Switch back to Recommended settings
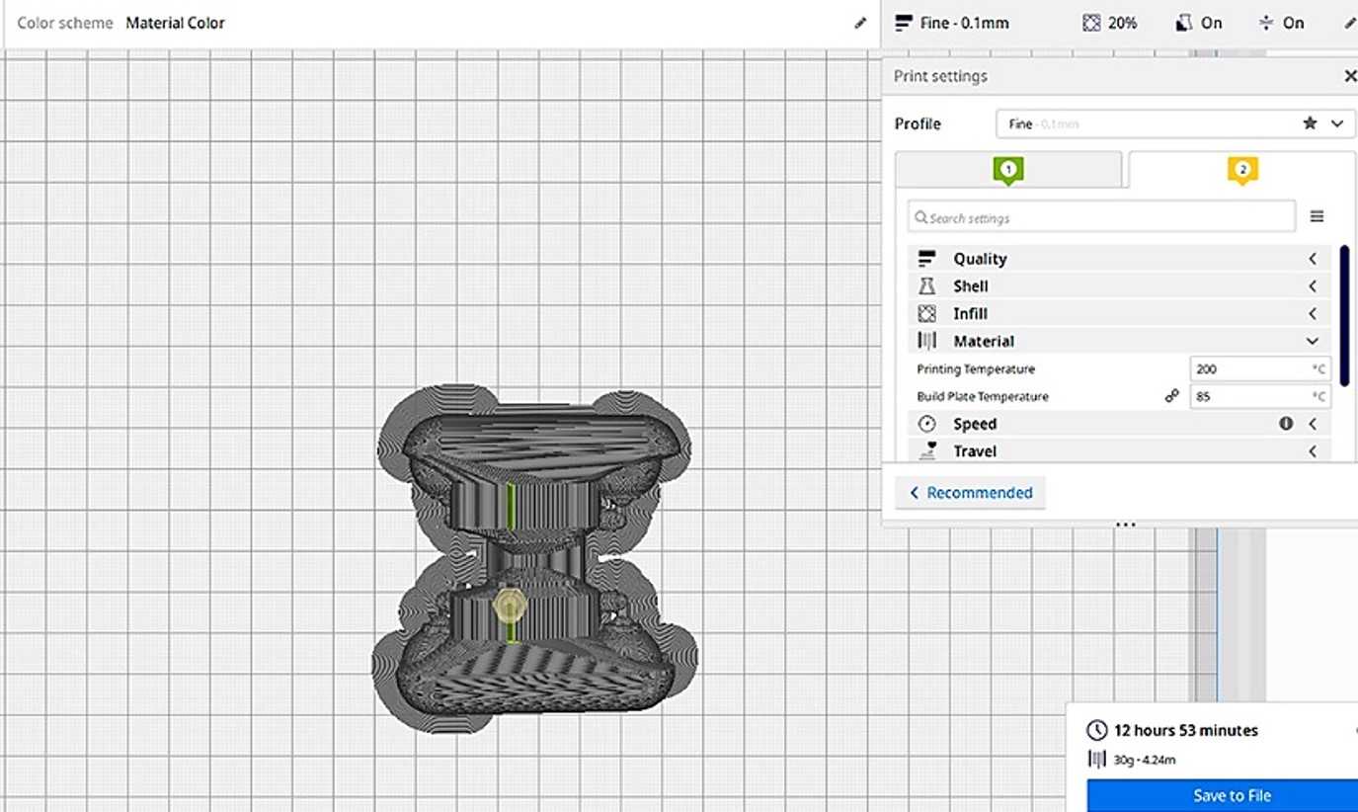The height and width of the screenshot is (812, 1358). pyautogui.click(x=970, y=493)
